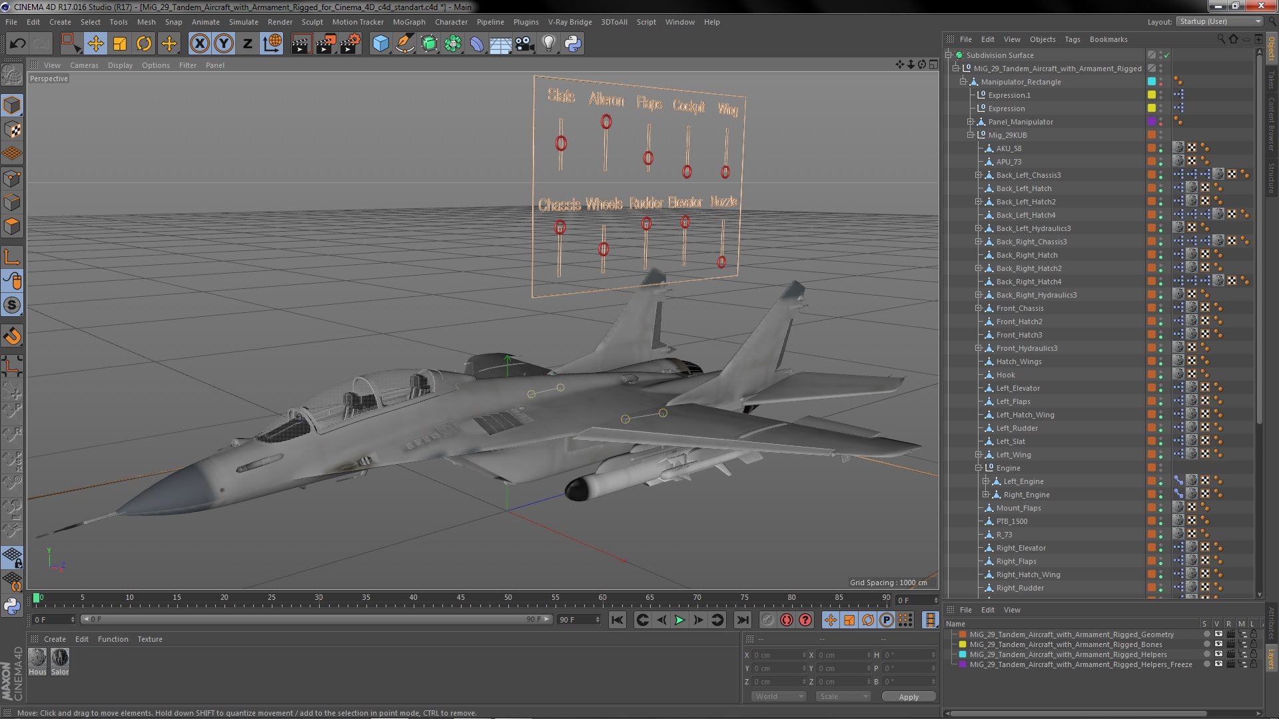Click the Apply button
Viewport: 1279px width, 719px height.
pos(908,697)
